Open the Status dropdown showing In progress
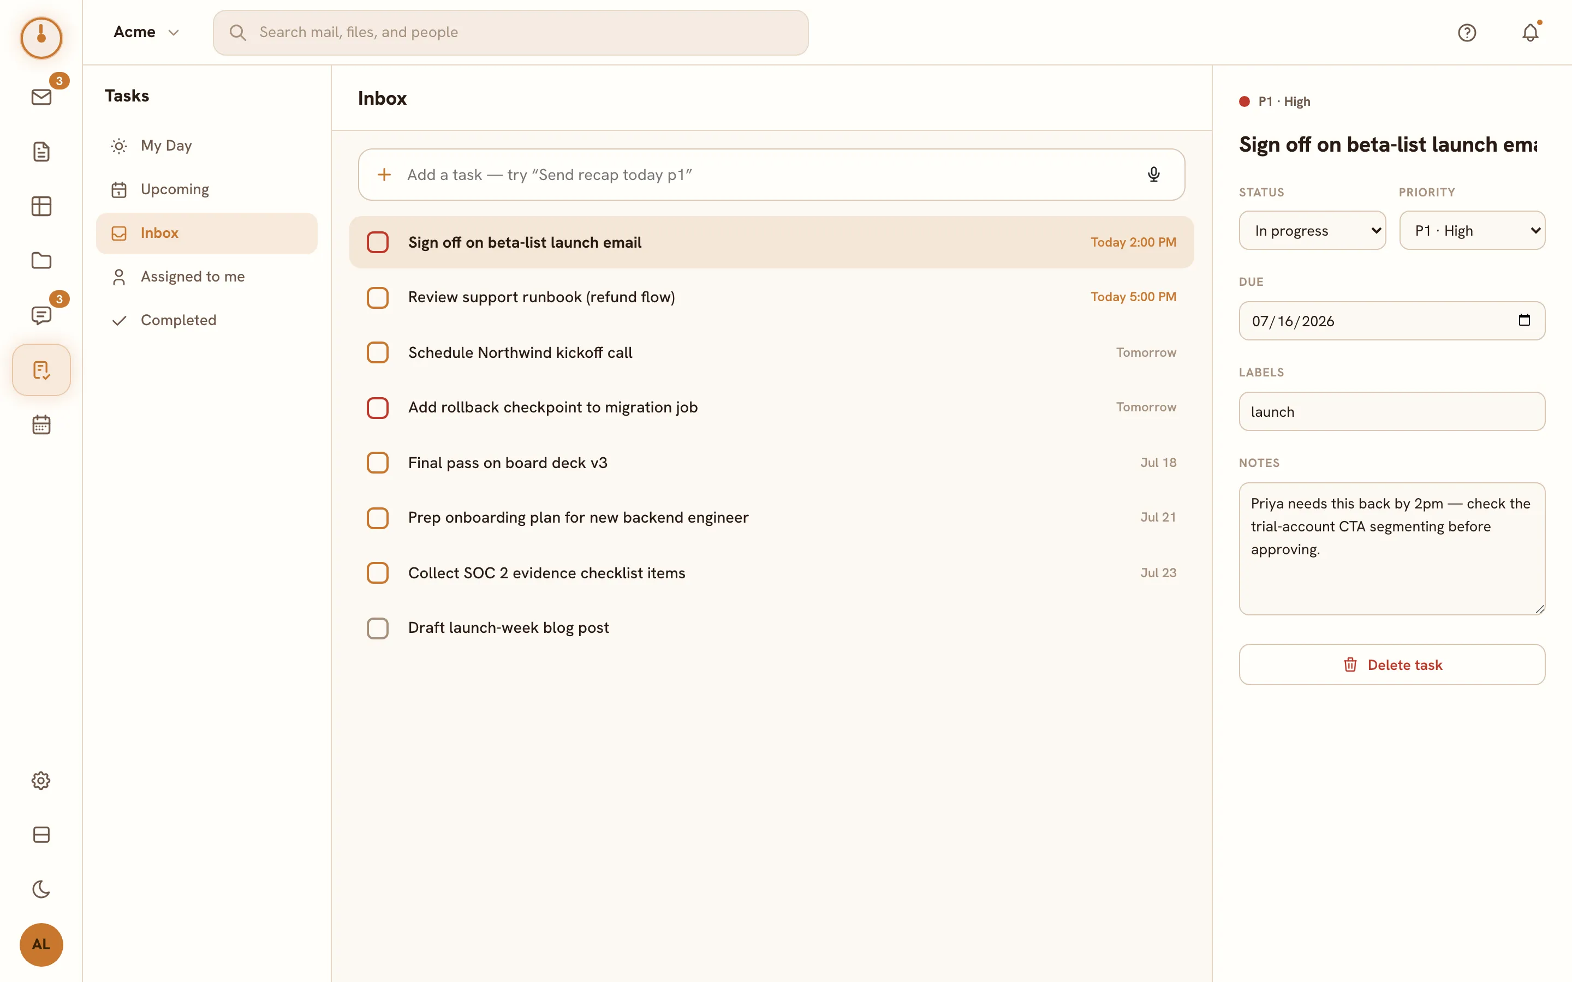The height and width of the screenshot is (982, 1572). tap(1312, 231)
